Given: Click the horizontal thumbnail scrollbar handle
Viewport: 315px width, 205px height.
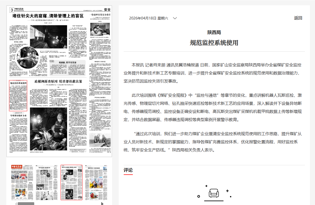Looking at the screenshot, I should tap(26, 203).
